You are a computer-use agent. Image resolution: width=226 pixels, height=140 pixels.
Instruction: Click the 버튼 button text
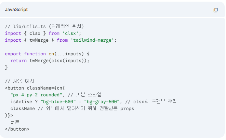coord(15,122)
